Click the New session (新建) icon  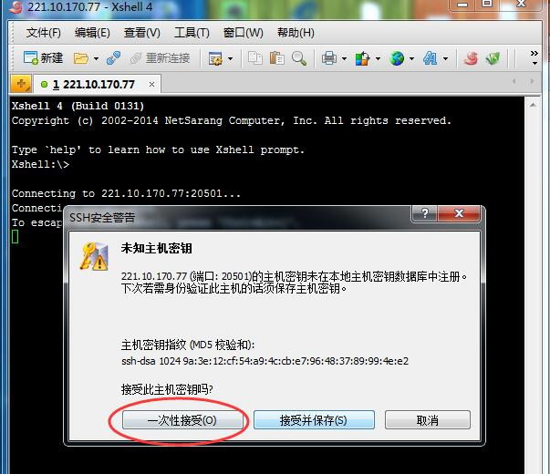click(x=30, y=57)
